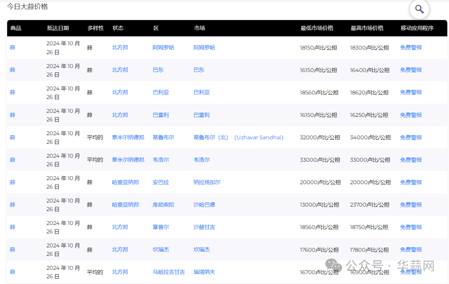449x284 pixels.
Task: Click 北方邦 in the 巴东 row
Action: pos(120,70)
